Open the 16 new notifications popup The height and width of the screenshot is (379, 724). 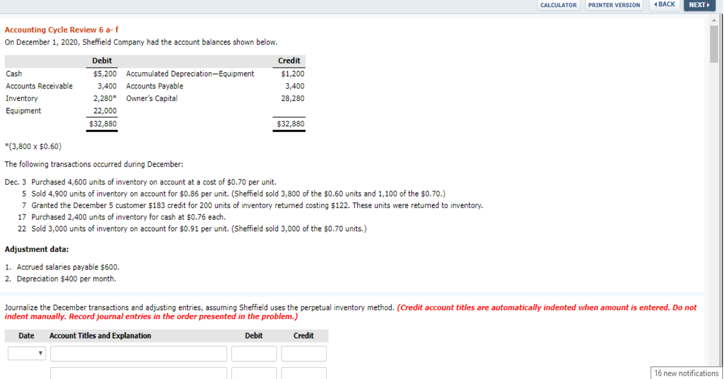[686, 373]
